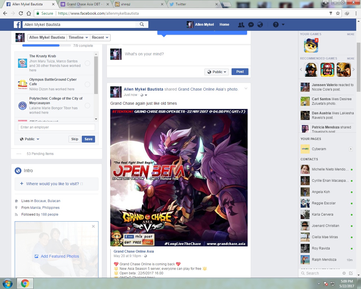Image resolution: width=361 pixels, height=289 pixels.
Task: Open the Friend Requests icon
Action: pos(241,25)
